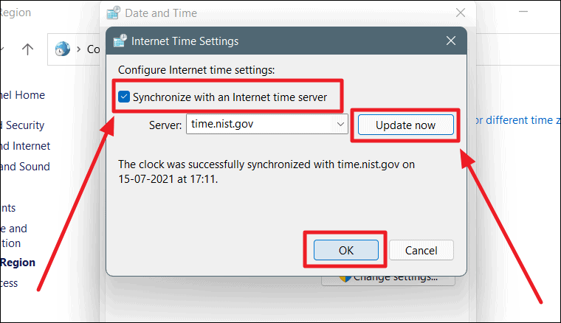Minimize the Control Panel window
Image resolution: width=561 pixels, height=323 pixels.
523,12
